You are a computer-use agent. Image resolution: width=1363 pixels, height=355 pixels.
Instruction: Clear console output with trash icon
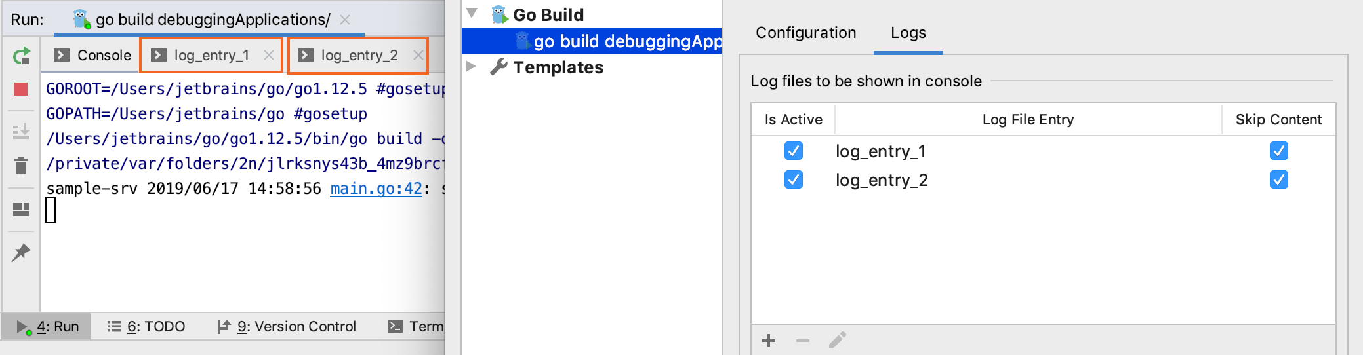pos(21,166)
